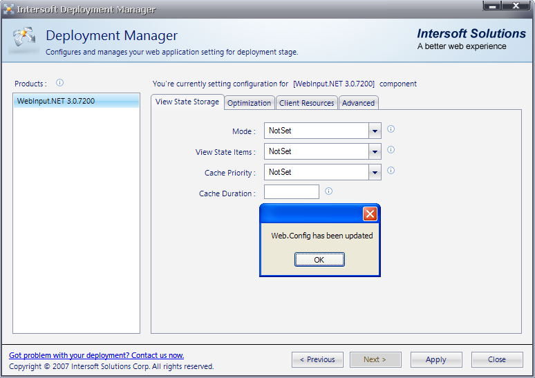This screenshot has width=535, height=378.
Task: Open the Cache Priority dropdown
Action: pyautogui.click(x=374, y=172)
